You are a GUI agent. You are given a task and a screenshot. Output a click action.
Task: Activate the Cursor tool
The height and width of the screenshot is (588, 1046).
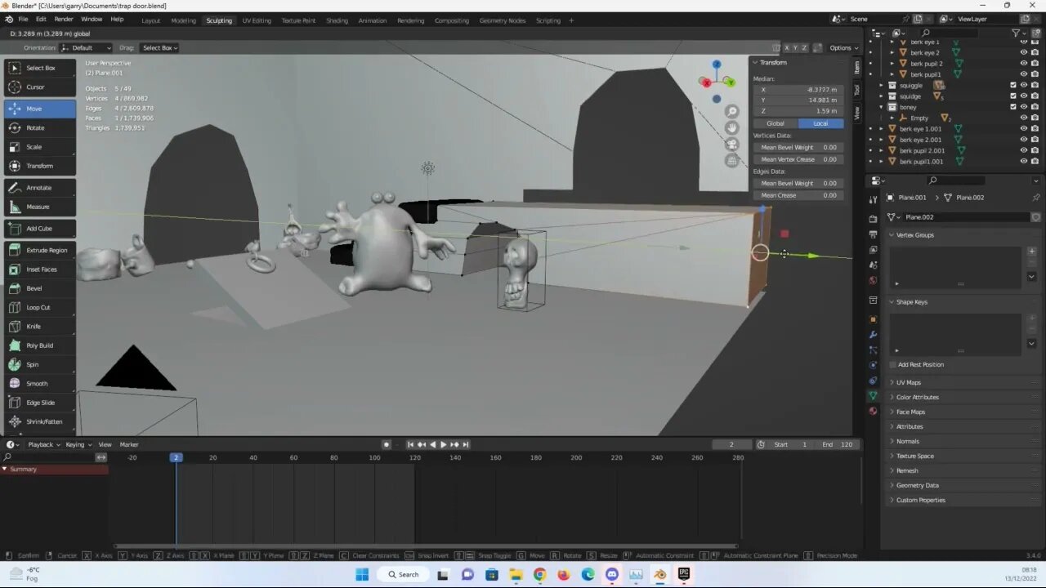coord(39,87)
